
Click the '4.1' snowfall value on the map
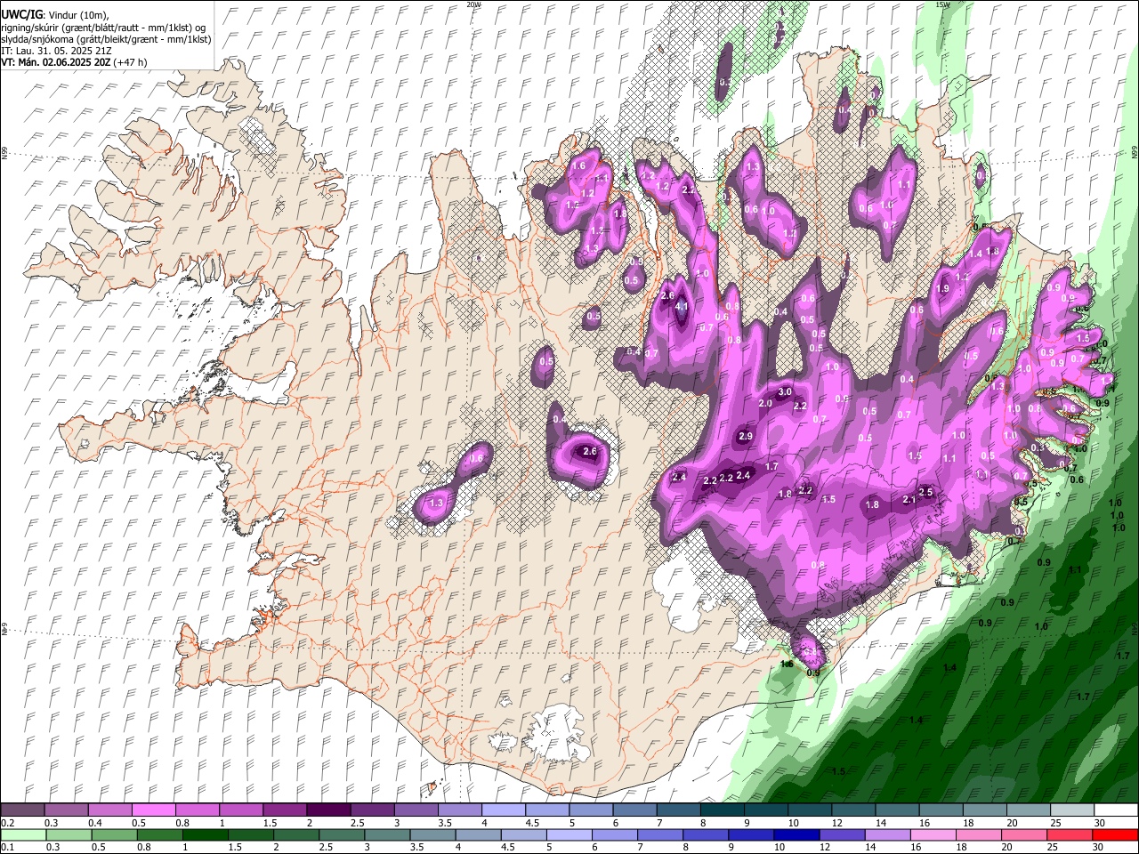pyautogui.click(x=683, y=307)
